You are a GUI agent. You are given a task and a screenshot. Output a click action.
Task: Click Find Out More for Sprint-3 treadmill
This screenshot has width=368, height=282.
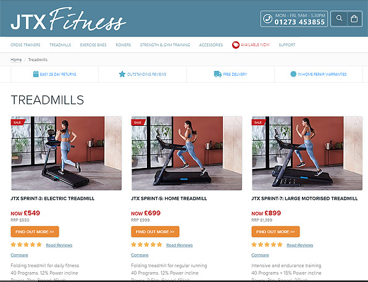pyautogui.click(x=35, y=231)
